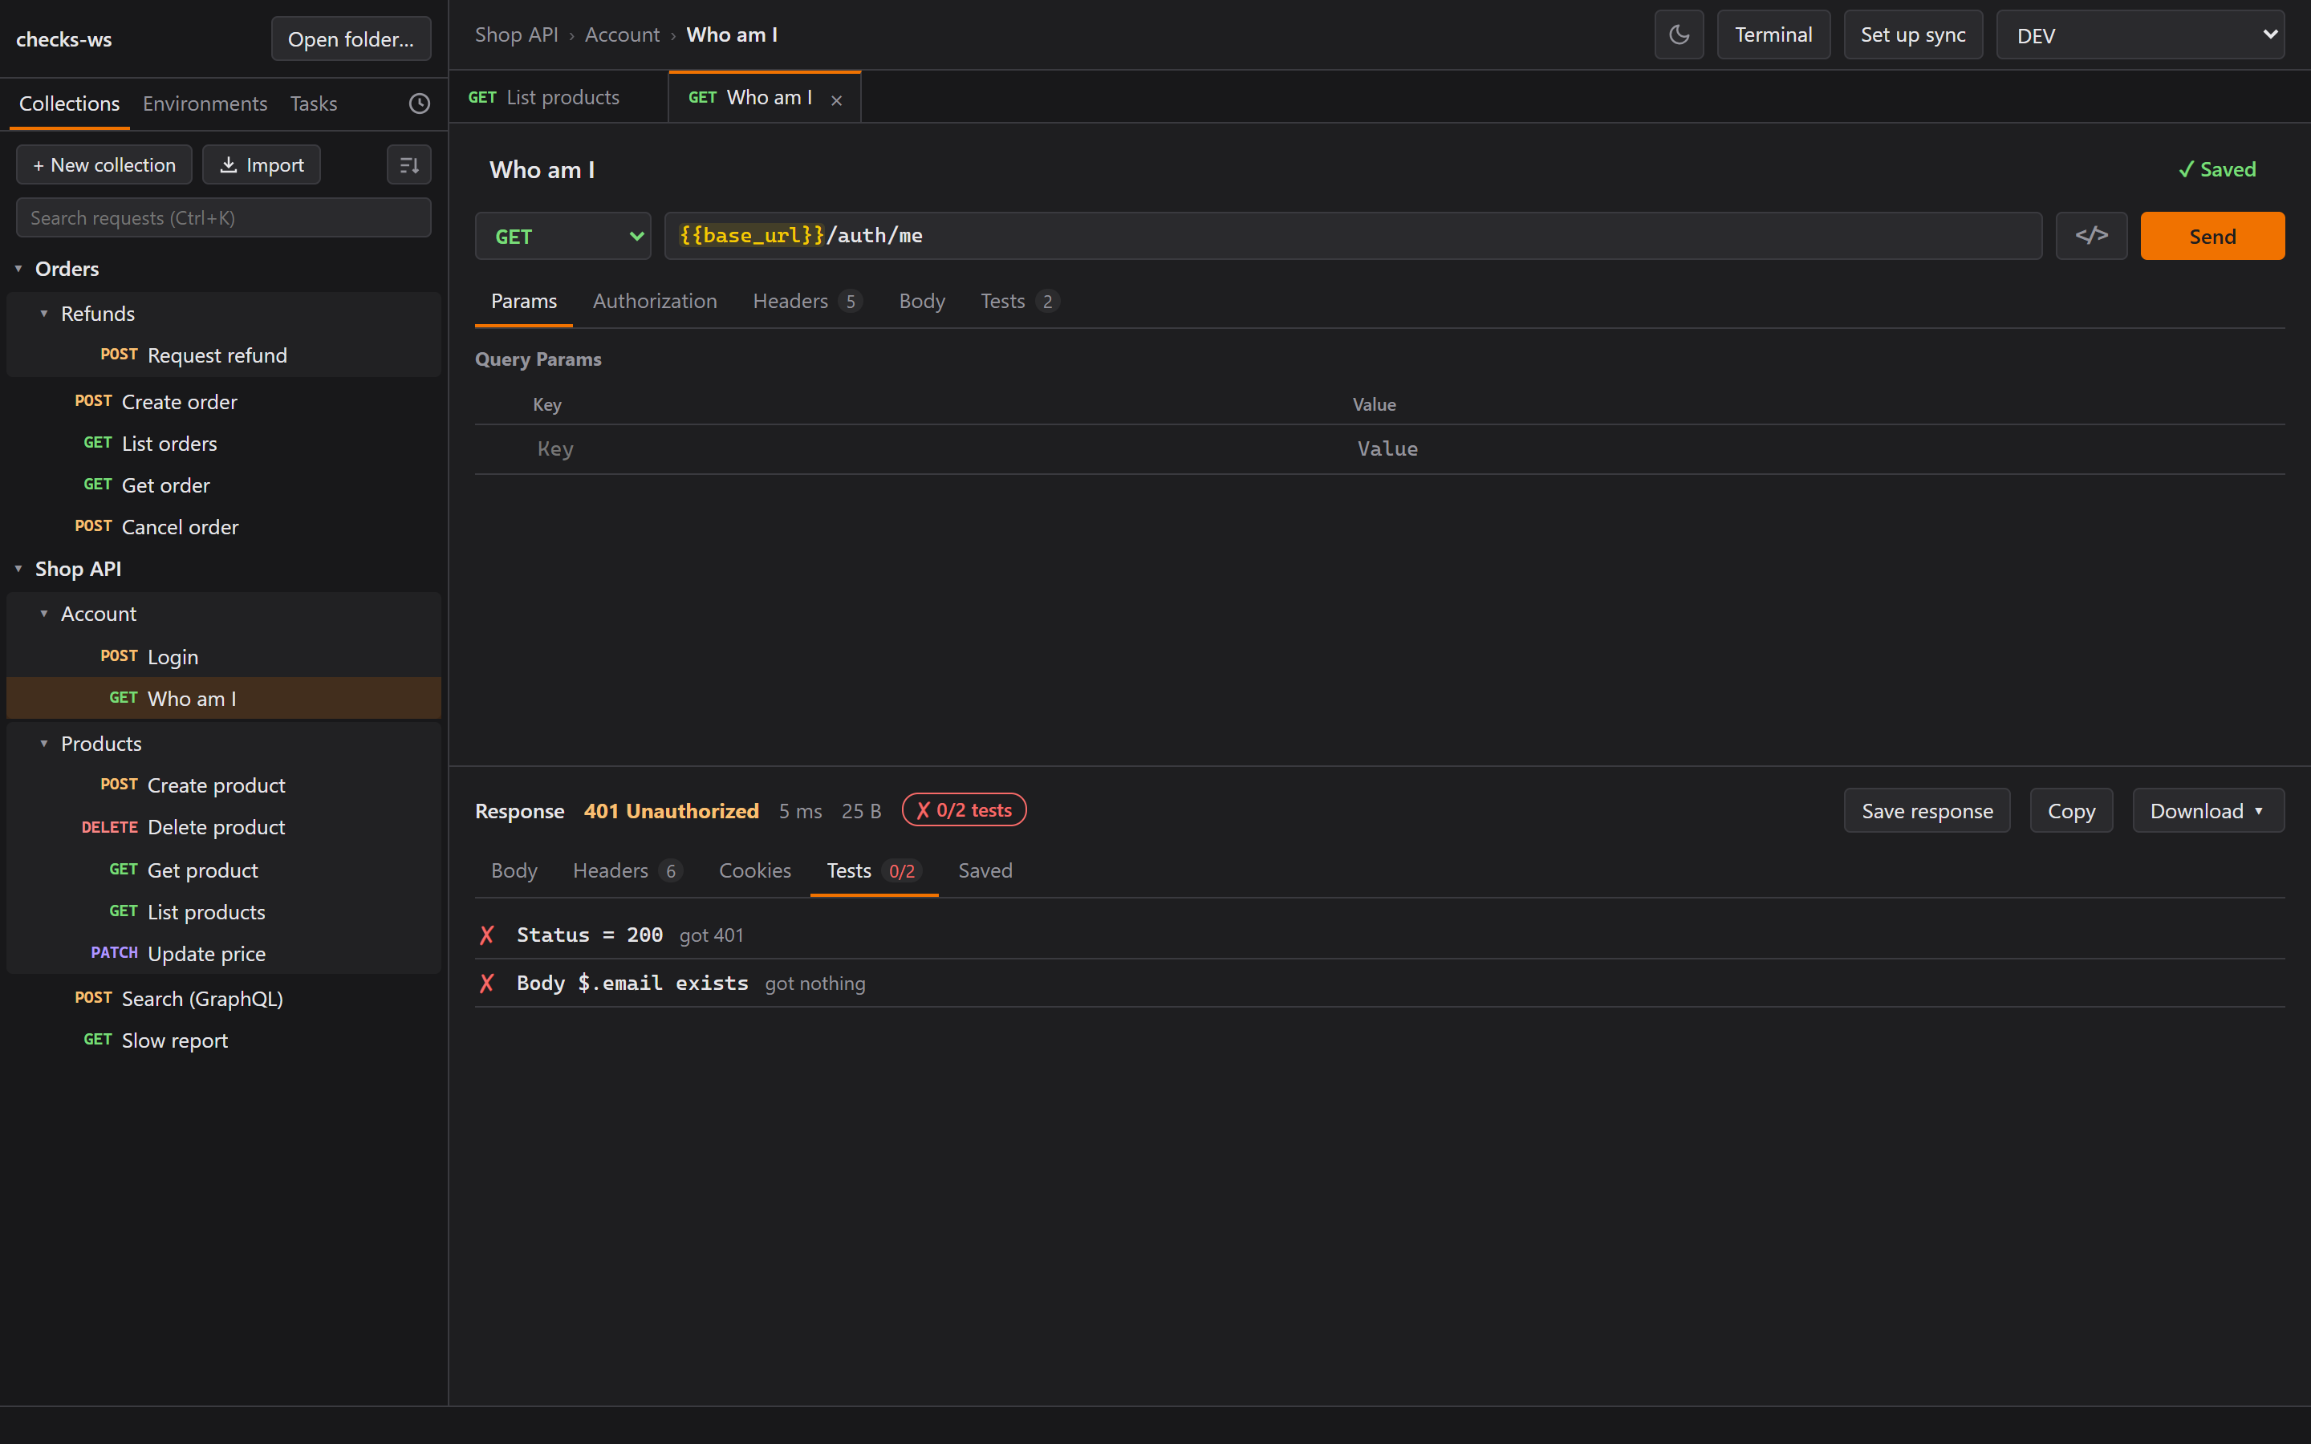Collapse the Shop API collection
Viewport: 2311px width, 1444px height.
[18, 568]
